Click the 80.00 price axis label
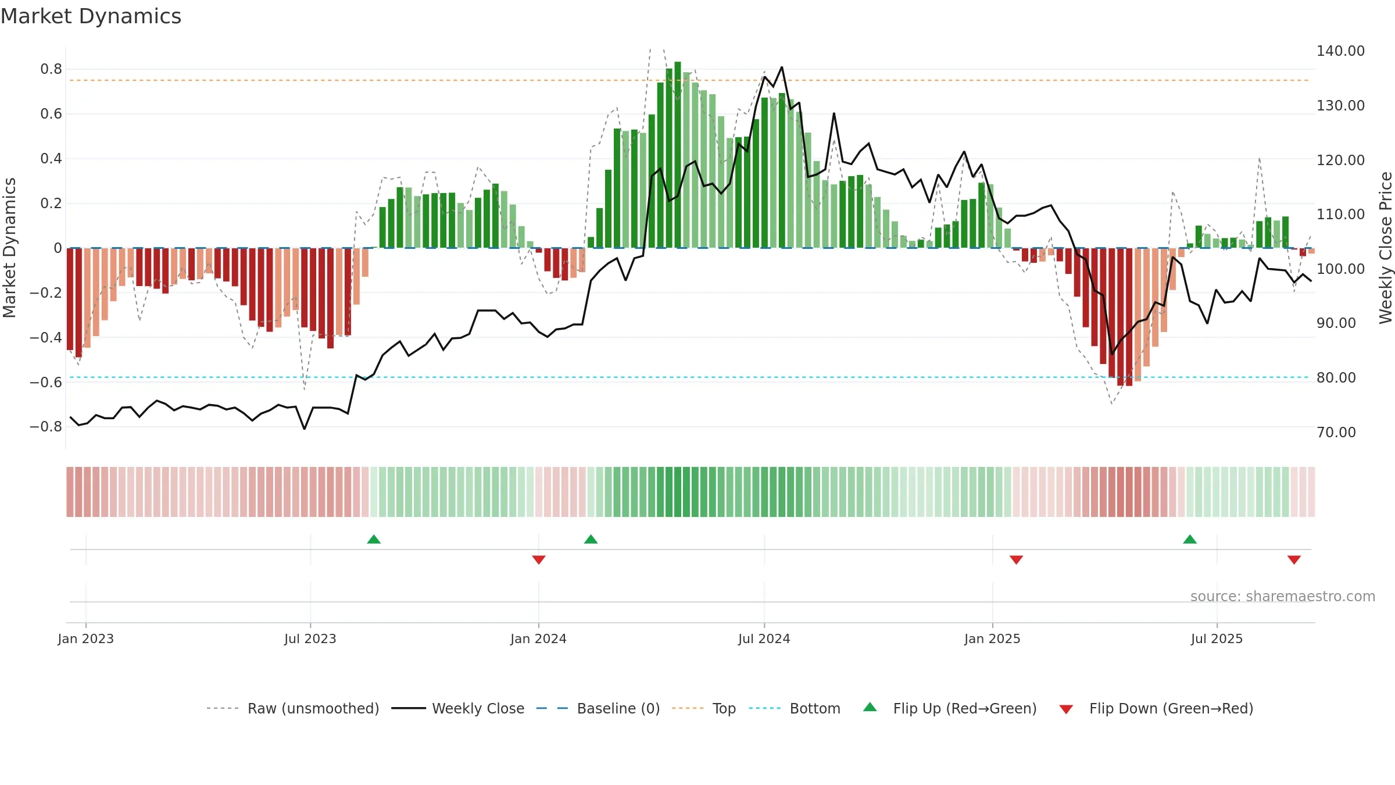This screenshot has width=1395, height=785. pyautogui.click(x=1336, y=378)
